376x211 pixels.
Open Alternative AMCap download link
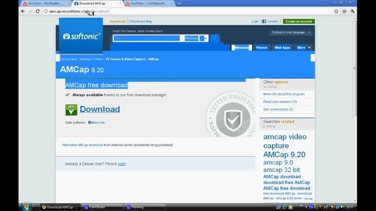(x=82, y=145)
